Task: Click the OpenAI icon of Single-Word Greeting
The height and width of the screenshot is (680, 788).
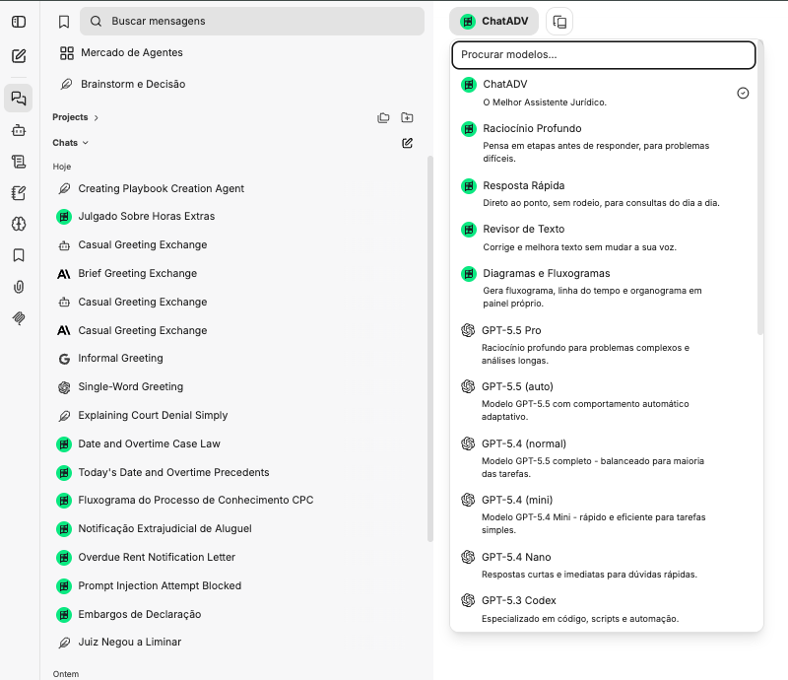Action: point(64,387)
